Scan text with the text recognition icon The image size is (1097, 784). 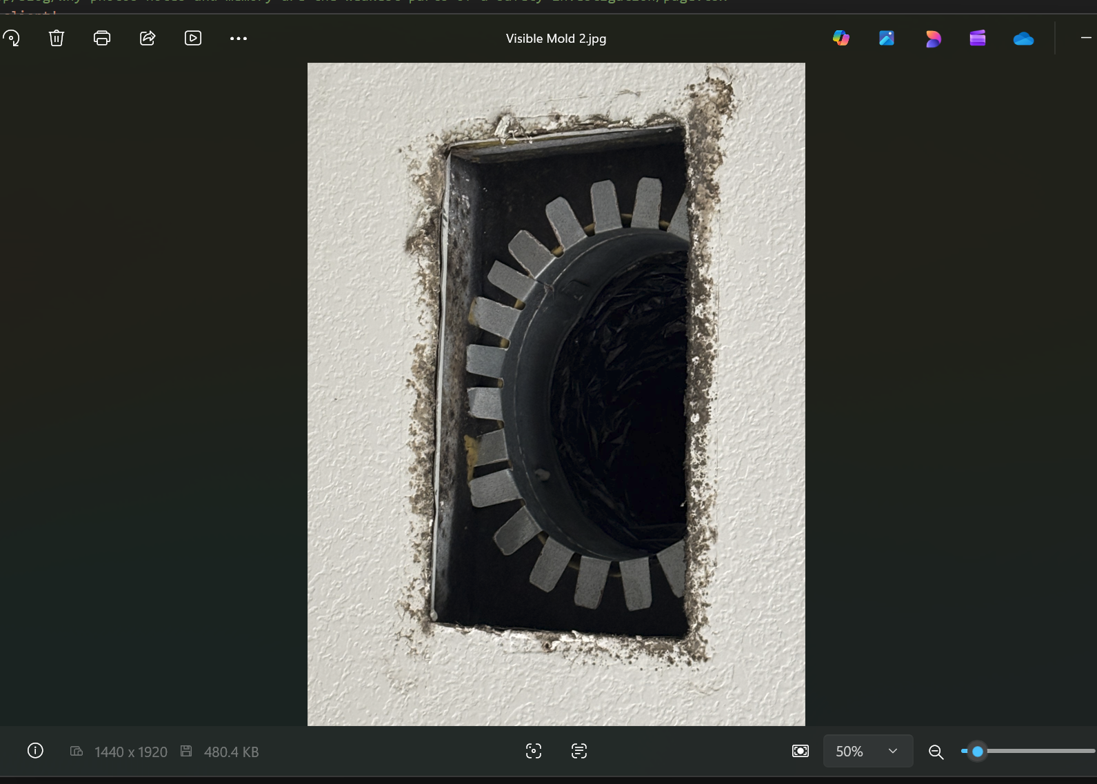579,751
